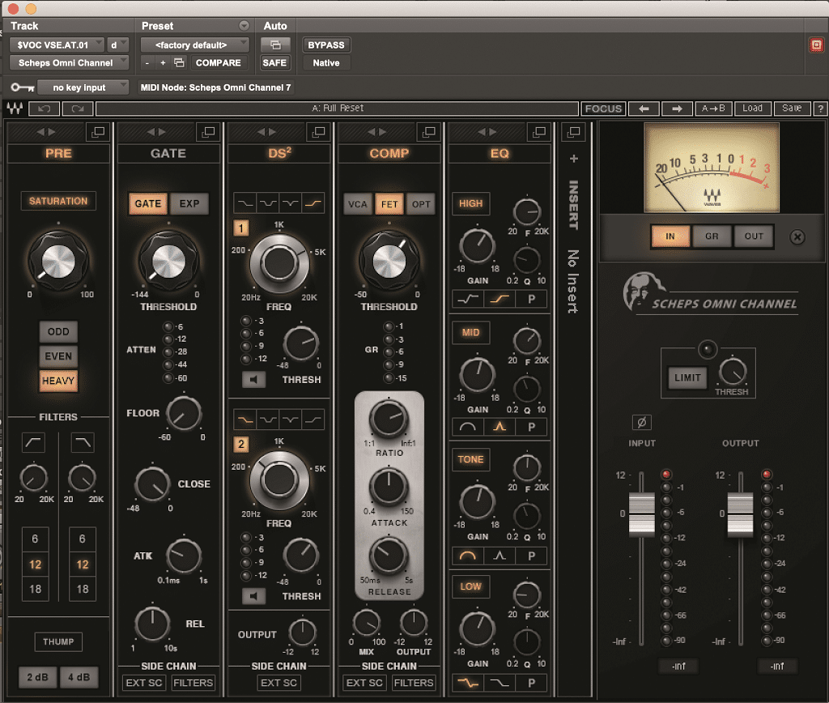Toggle the phase invert Ø button
Viewport: 829px width, 703px height.
pyautogui.click(x=642, y=422)
